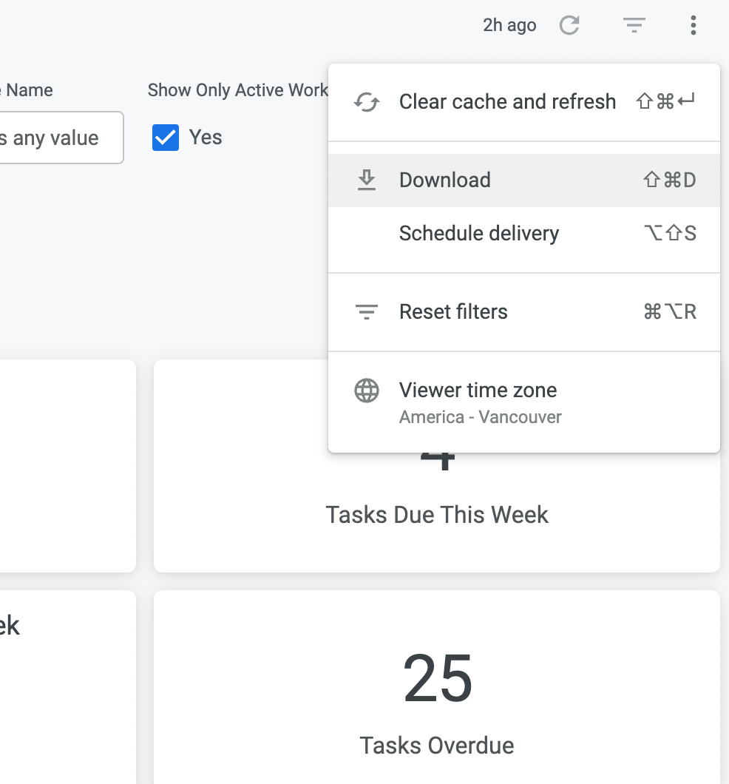Select Schedule delivery option
The height and width of the screenshot is (784, 729).
[524, 233]
